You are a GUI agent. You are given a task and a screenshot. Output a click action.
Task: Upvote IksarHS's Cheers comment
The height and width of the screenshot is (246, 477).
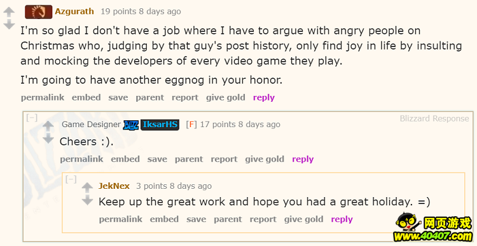point(48,126)
